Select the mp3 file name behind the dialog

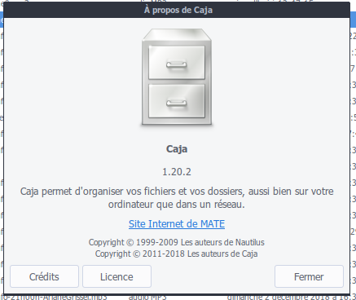click(54, 297)
